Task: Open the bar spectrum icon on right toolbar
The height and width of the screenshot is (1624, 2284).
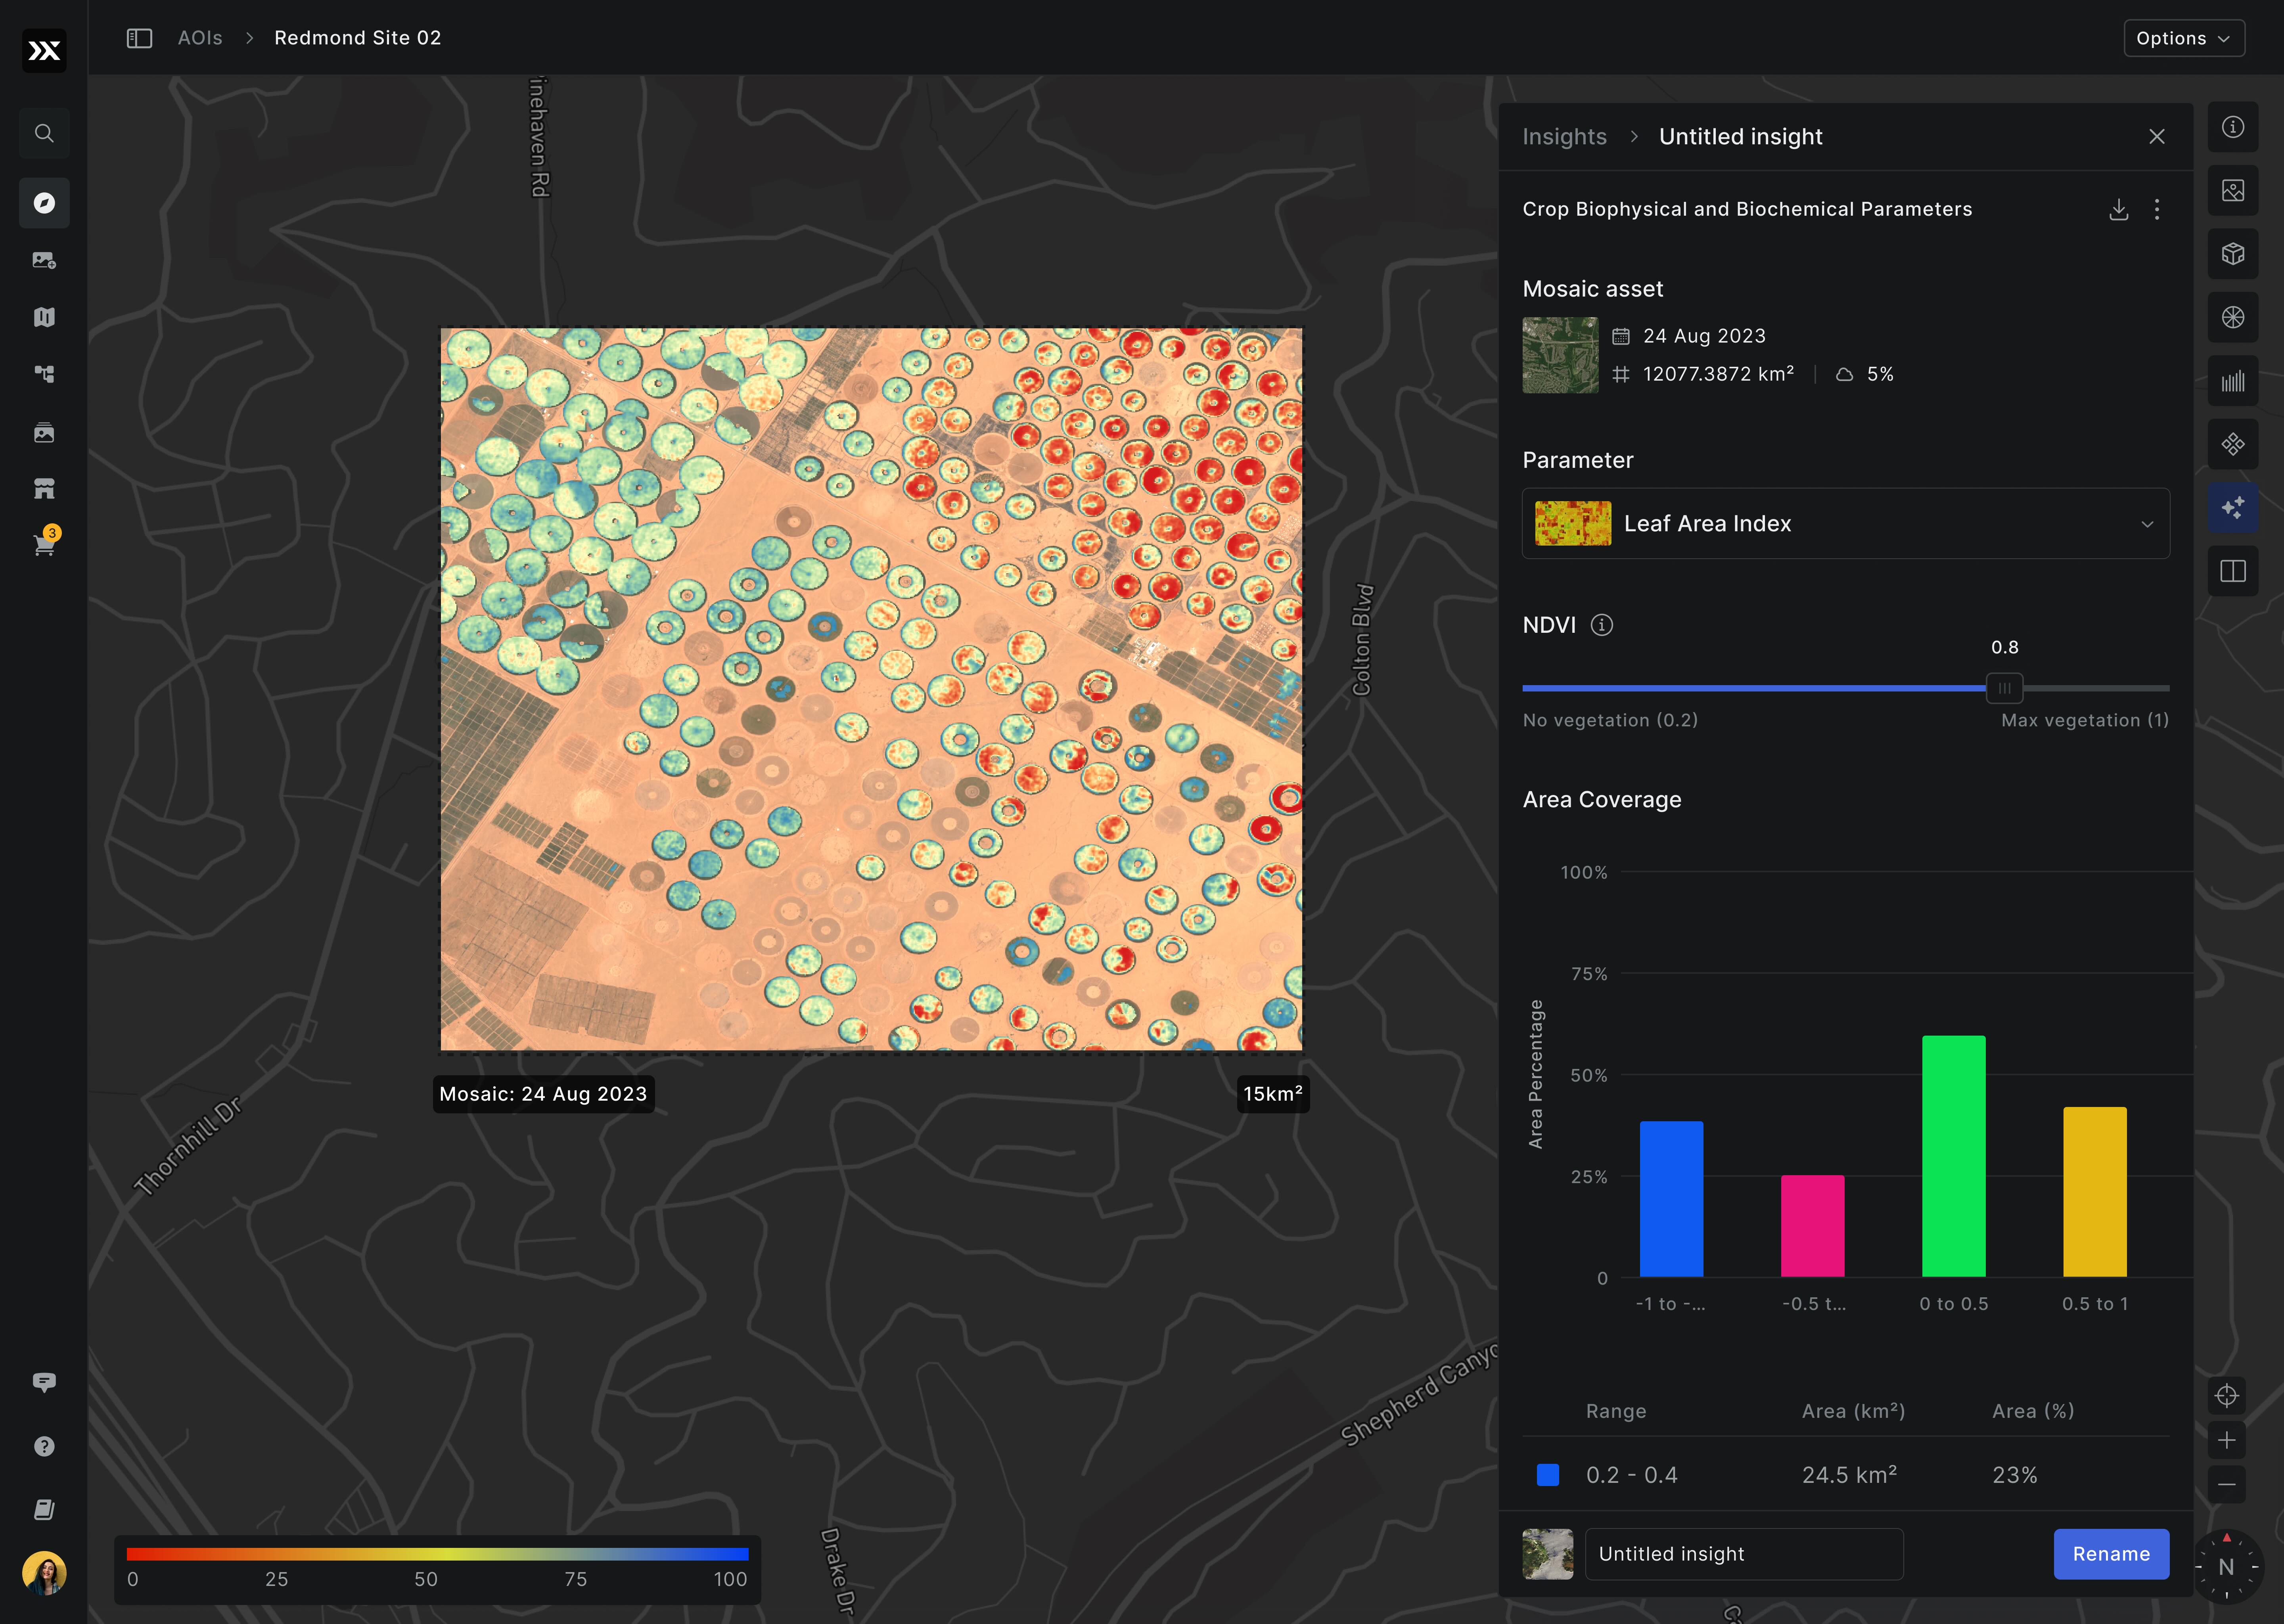Action: tap(2233, 381)
